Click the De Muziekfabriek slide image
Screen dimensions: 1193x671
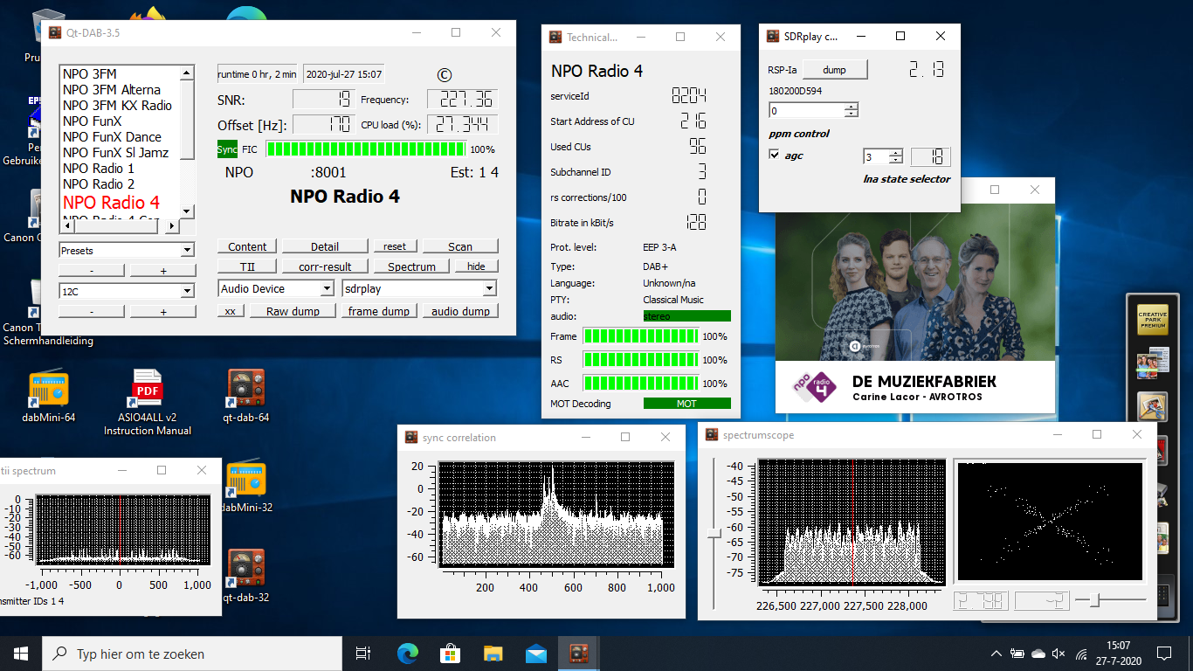pyautogui.click(x=915, y=308)
